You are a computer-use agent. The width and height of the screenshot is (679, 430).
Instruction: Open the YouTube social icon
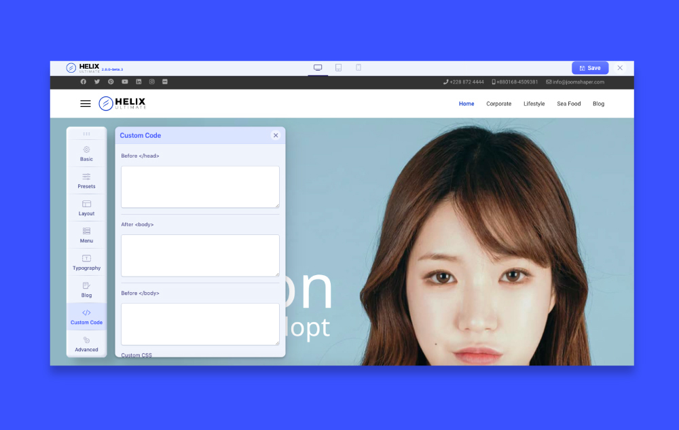pos(125,82)
